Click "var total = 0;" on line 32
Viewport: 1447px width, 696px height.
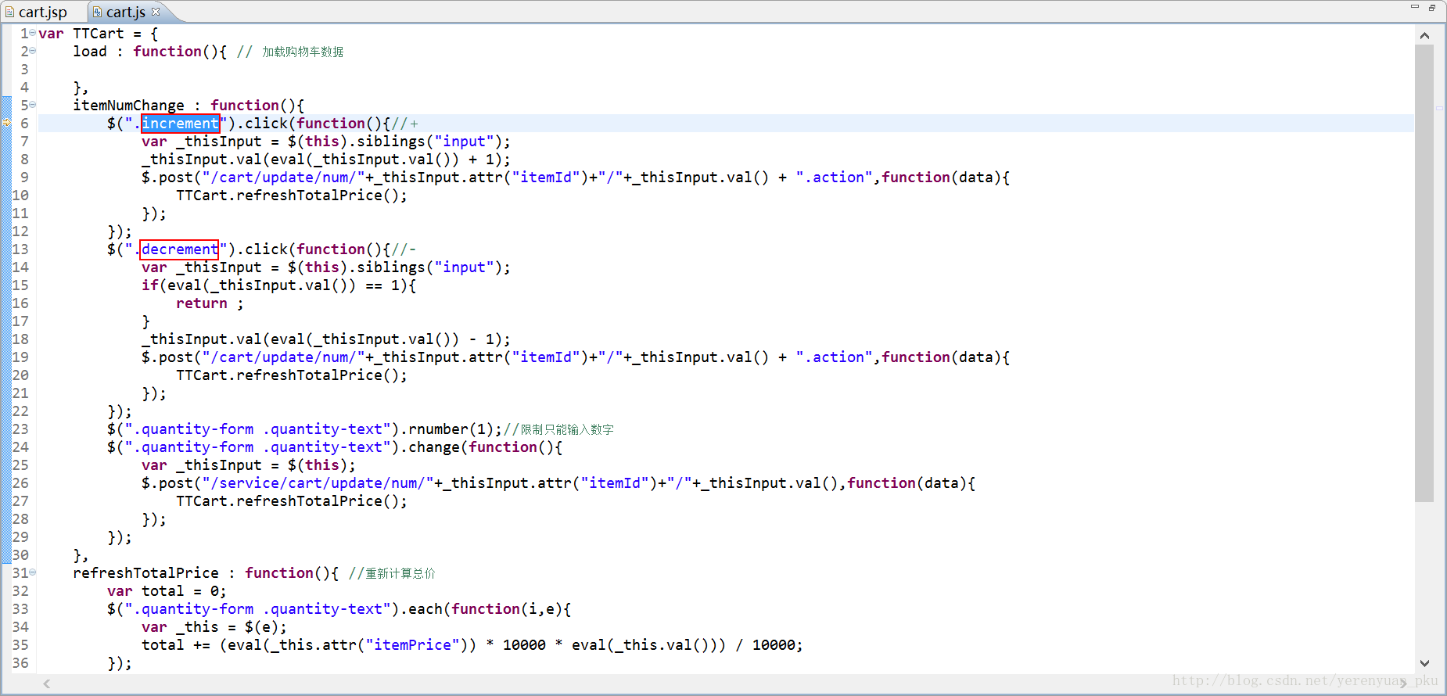(167, 591)
